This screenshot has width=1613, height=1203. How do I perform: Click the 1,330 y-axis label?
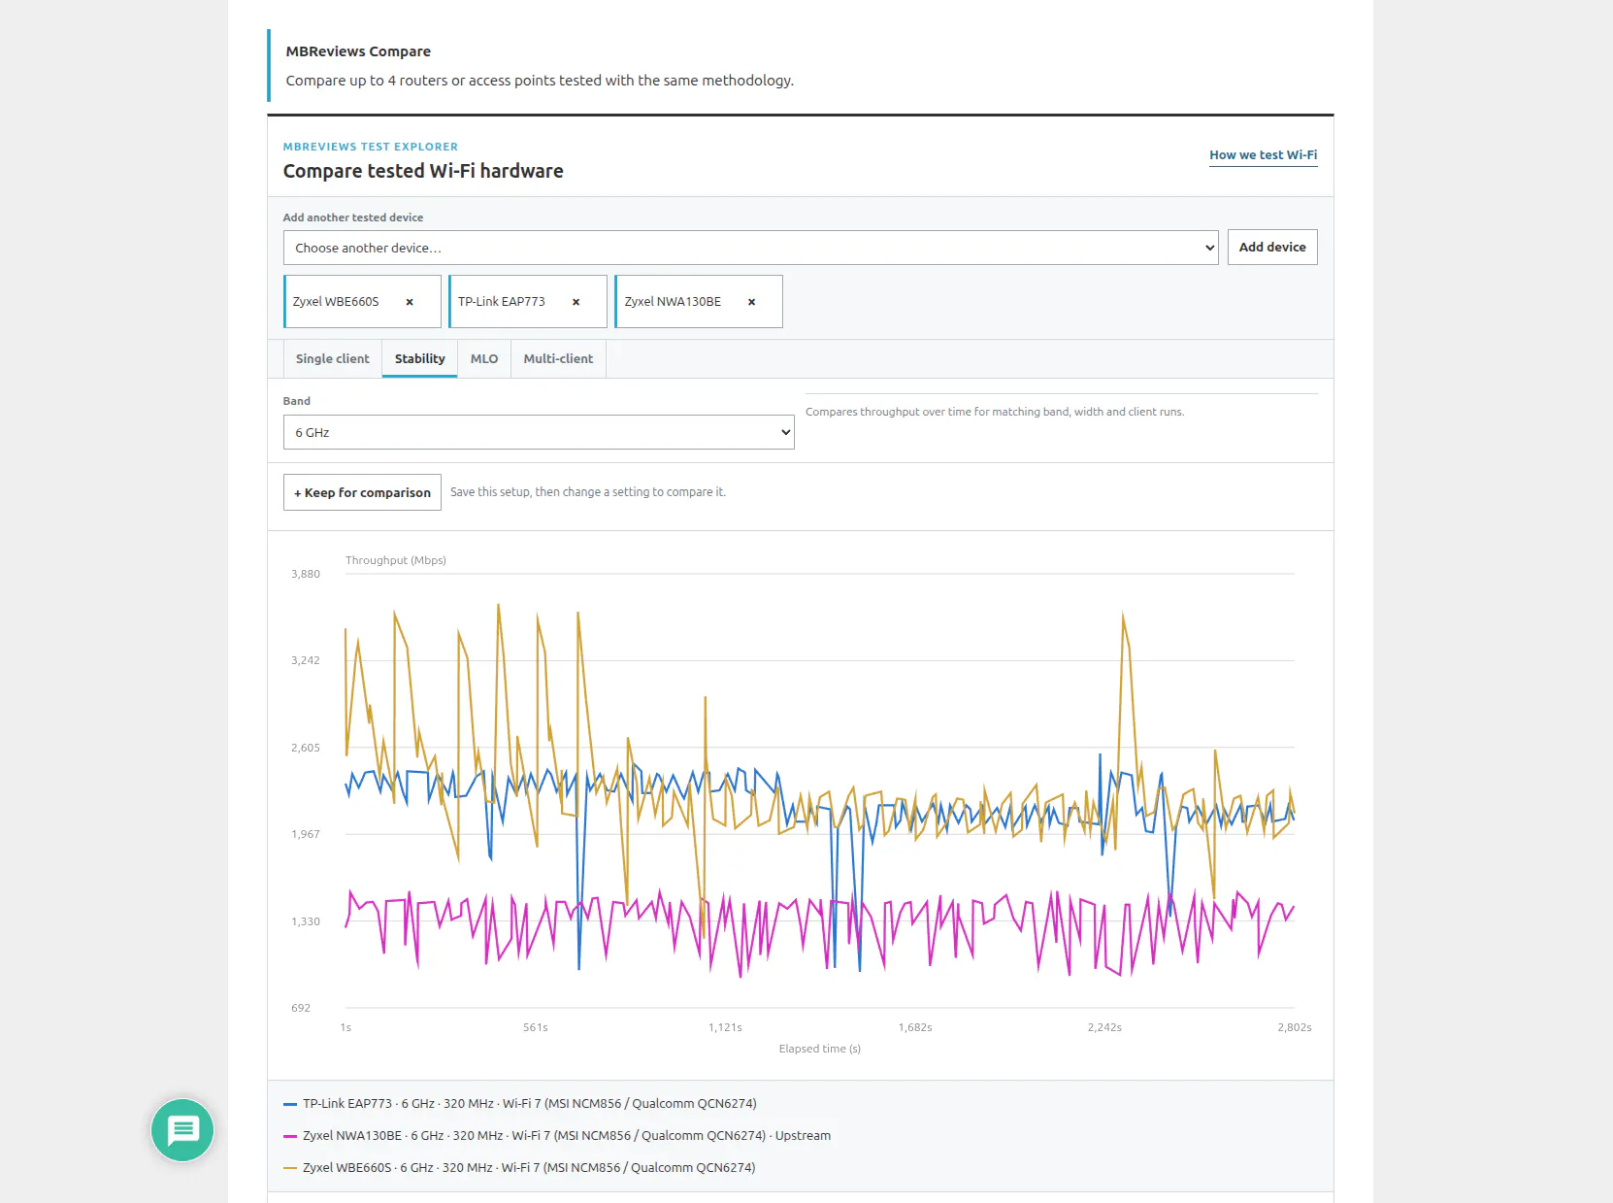point(306,921)
